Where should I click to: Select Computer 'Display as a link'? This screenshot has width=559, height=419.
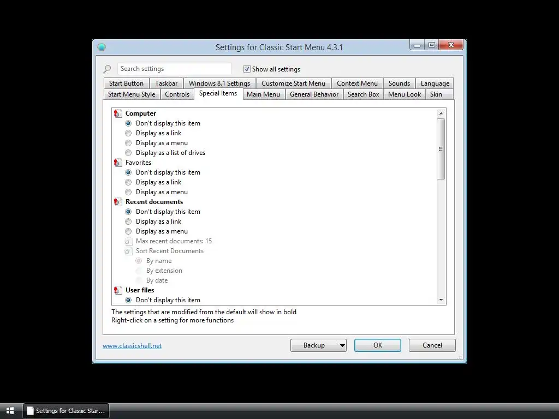pyautogui.click(x=128, y=133)
